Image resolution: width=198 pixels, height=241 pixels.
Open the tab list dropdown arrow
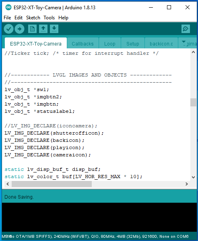184,42
